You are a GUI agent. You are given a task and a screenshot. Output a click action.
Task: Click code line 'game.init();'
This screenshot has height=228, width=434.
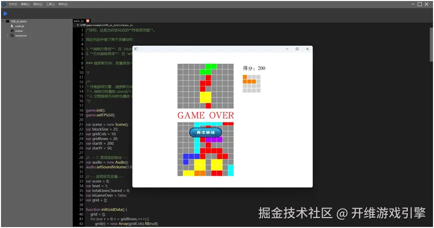95,111
